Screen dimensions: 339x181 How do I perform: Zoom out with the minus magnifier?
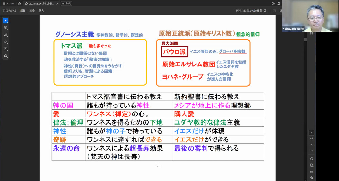311,178
